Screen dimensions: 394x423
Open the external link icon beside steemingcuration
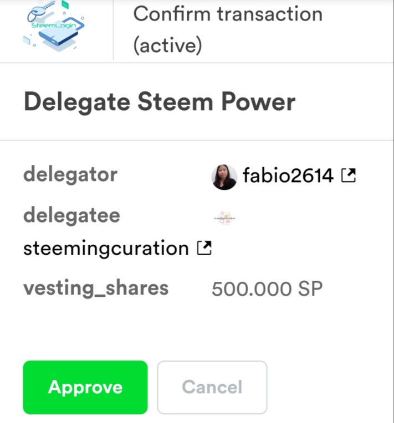coord(204,249)
